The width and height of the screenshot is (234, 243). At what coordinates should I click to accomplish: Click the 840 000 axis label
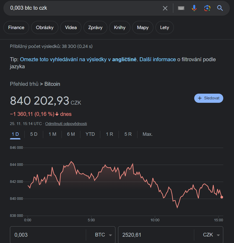[16, 199]
